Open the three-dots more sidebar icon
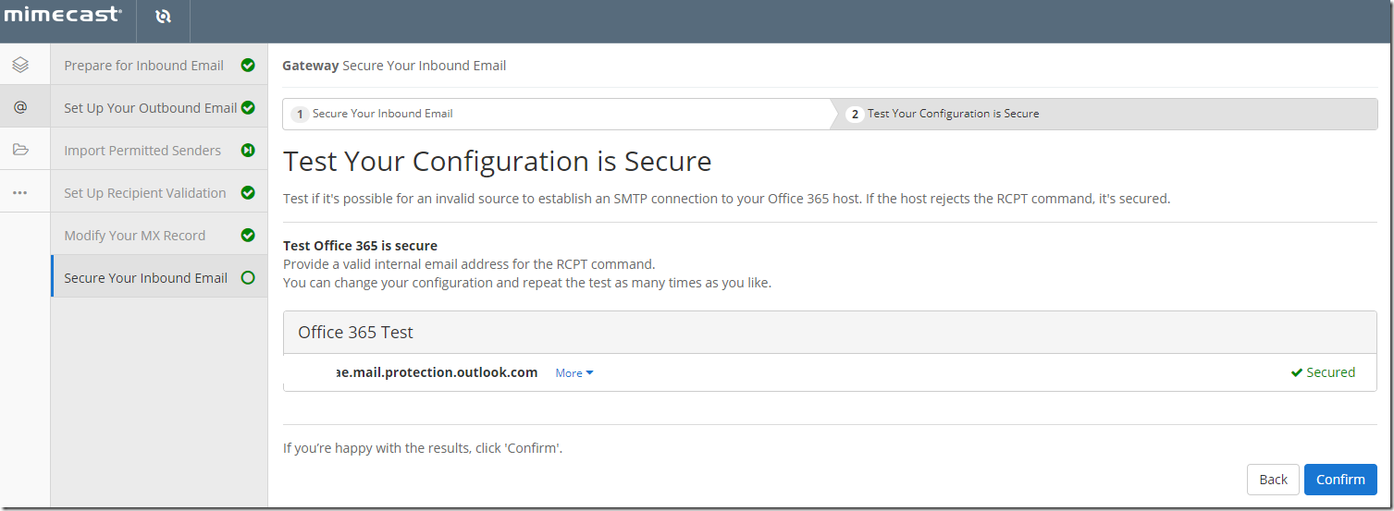This screenshot has height=511, width=1394. coord(20,192)
